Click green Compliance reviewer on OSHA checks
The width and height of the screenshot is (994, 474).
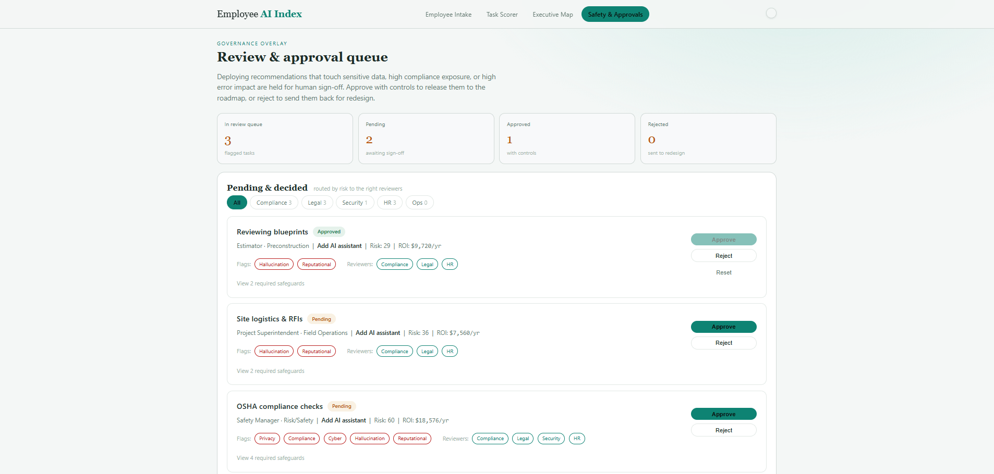click(490, 439)
